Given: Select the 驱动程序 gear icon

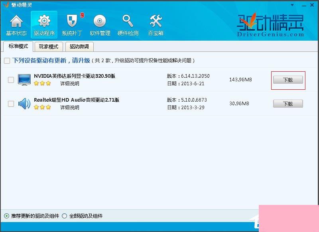Looking at the screenshot, I should coord(44,25).
